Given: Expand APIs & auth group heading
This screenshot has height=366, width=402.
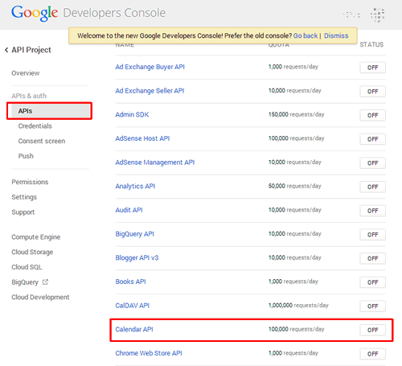Looking at the screenshot, I should [x=29, y=96].
